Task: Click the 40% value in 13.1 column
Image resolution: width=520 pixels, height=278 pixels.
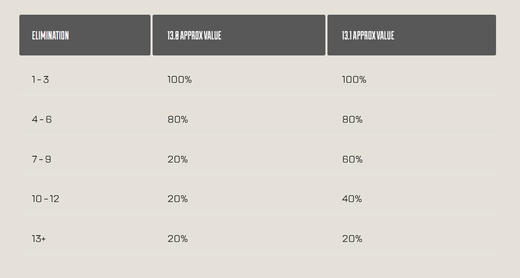Action: [x=352, y=199]
